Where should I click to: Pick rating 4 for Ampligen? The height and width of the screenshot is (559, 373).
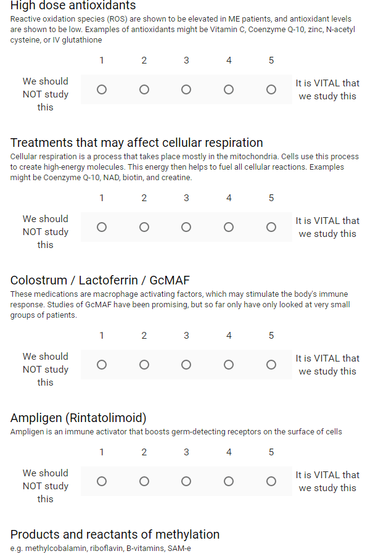point(229,481)
